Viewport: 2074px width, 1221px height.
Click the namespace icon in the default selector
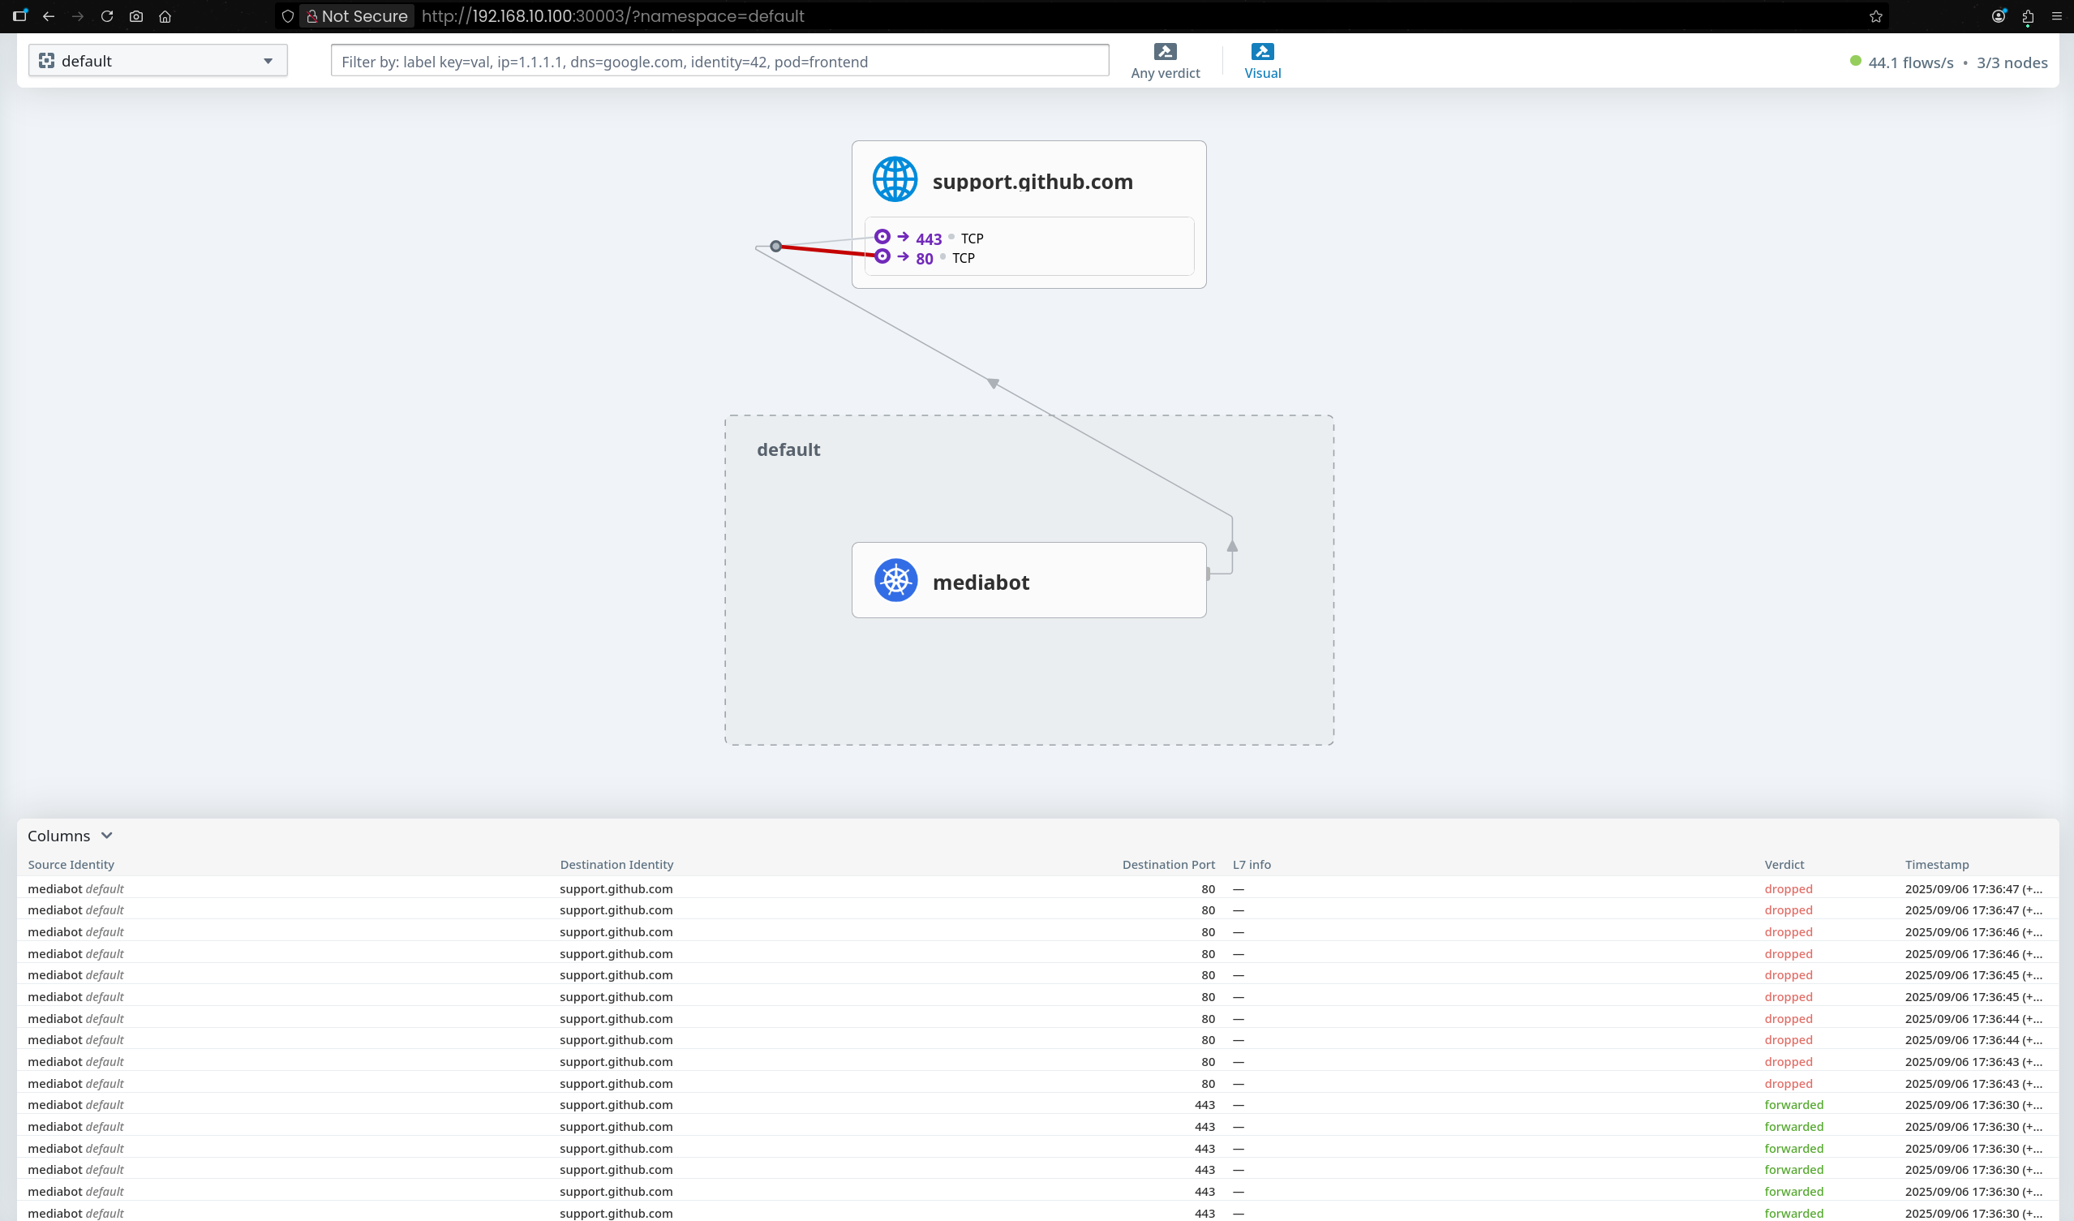pyautogui.click(x=47, y=61)
